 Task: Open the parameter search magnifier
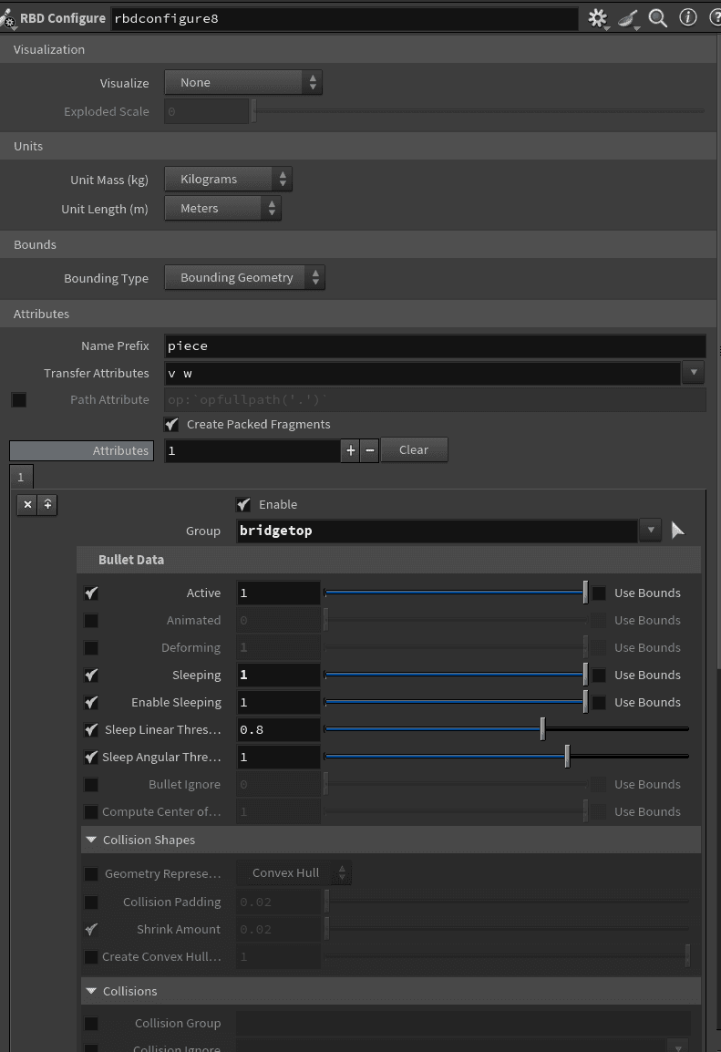pyautogui.click(x=658, y=16)
